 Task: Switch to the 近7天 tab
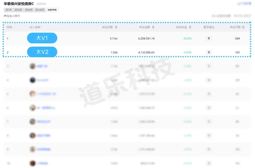9,10
